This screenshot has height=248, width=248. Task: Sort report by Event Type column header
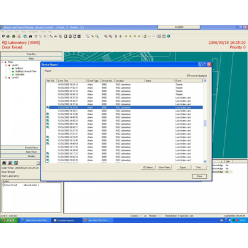tap(94, 81)
